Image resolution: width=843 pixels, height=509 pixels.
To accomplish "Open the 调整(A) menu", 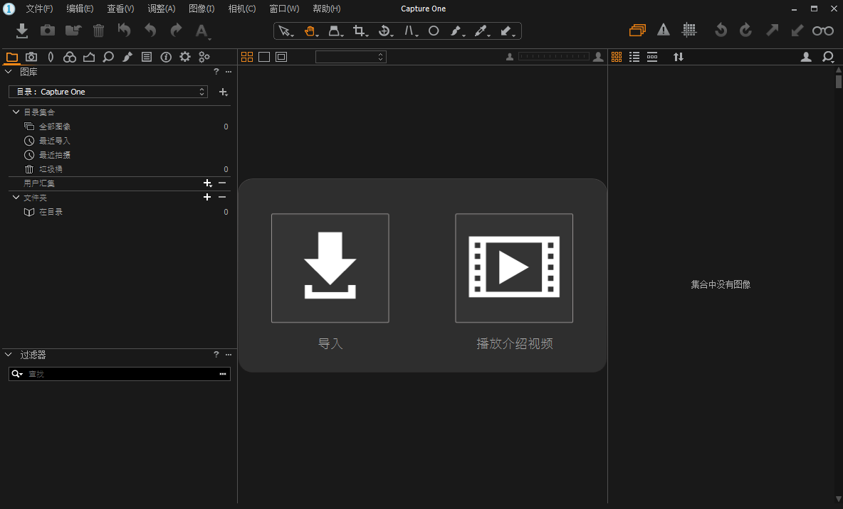I will 162,9.
